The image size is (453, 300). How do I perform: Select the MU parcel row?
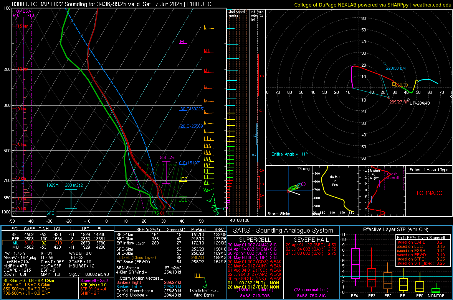[58, 247]
